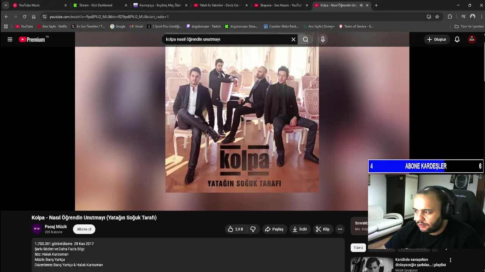Image resolution: width=485 pixels, height=272 pixels.
Task: Subscribe via the Abone ol button
Action: (84, 229)
